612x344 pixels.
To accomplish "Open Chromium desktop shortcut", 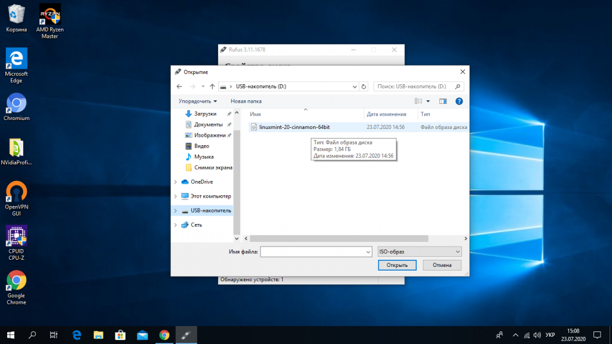I will (16, 106).
